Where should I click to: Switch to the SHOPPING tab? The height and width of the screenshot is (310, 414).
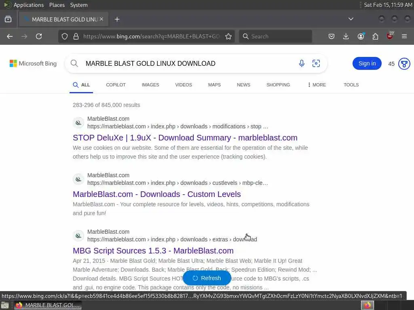(x=278, y=85)
